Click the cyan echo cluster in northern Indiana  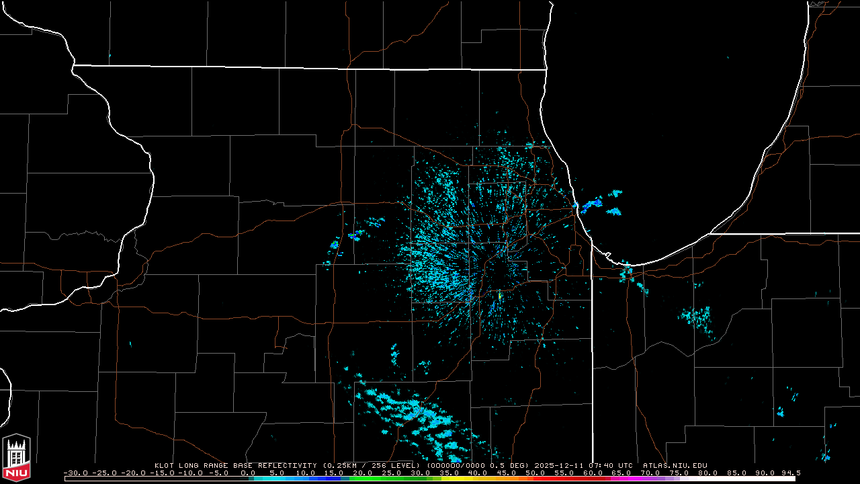[697, 317]
